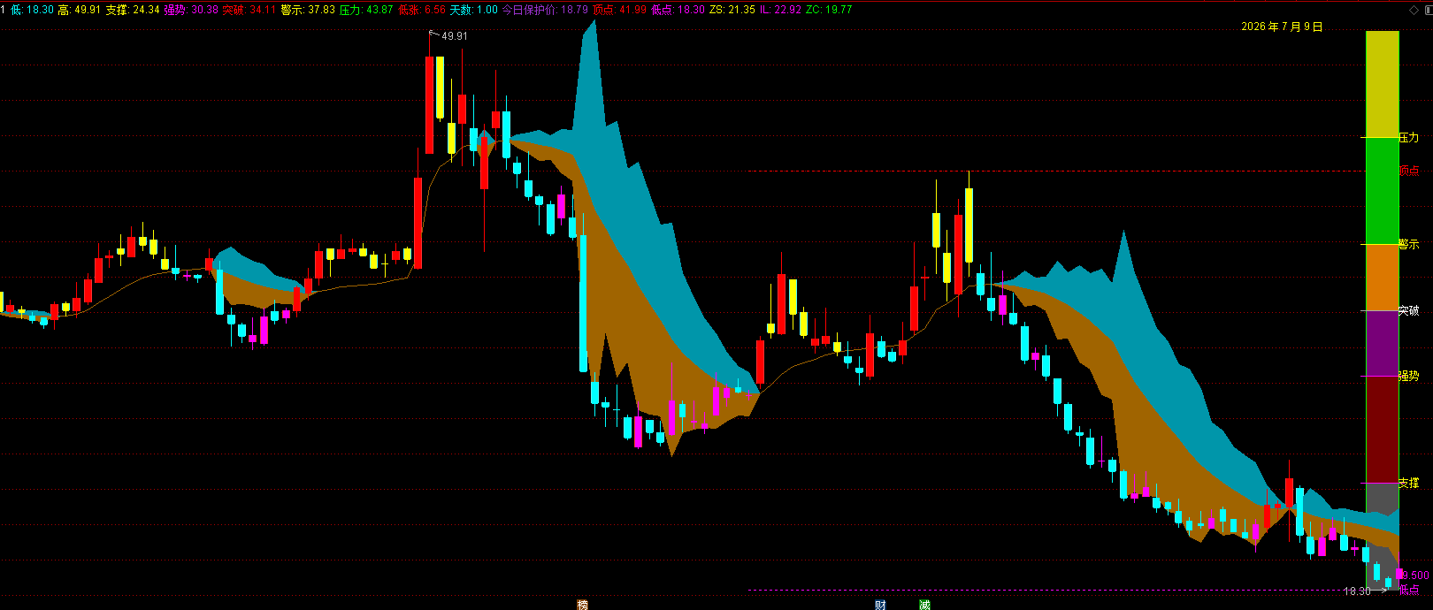Click the 天数: 1.00 value in header
The image size is (1433, 610).
click(474, 10)
